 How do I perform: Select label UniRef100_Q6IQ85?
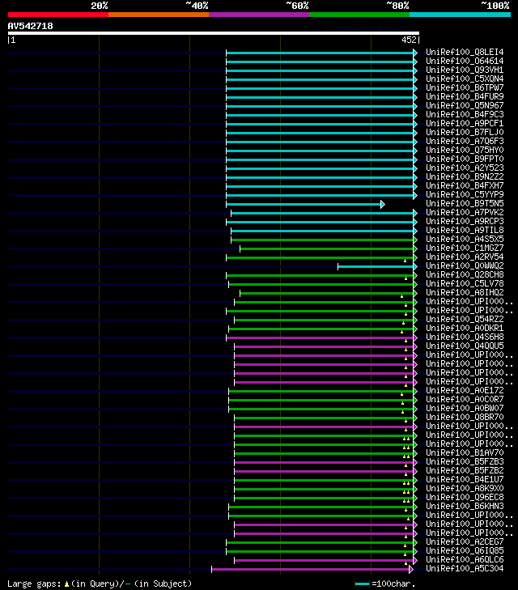tap(465, 551)
